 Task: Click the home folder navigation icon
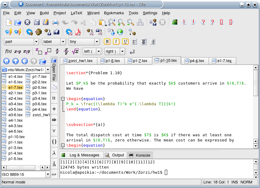point(6,61)
